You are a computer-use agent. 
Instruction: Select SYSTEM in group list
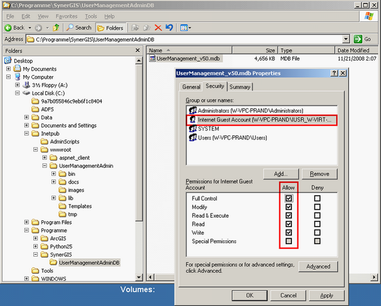[204, 129]
